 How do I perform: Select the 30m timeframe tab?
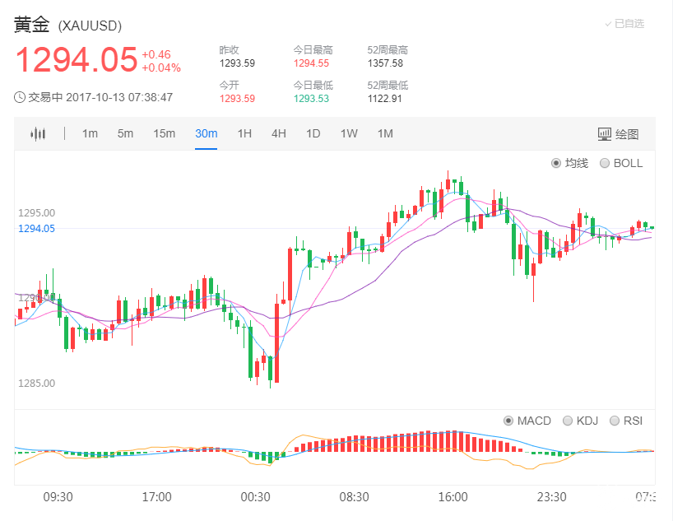pos(206,134)
